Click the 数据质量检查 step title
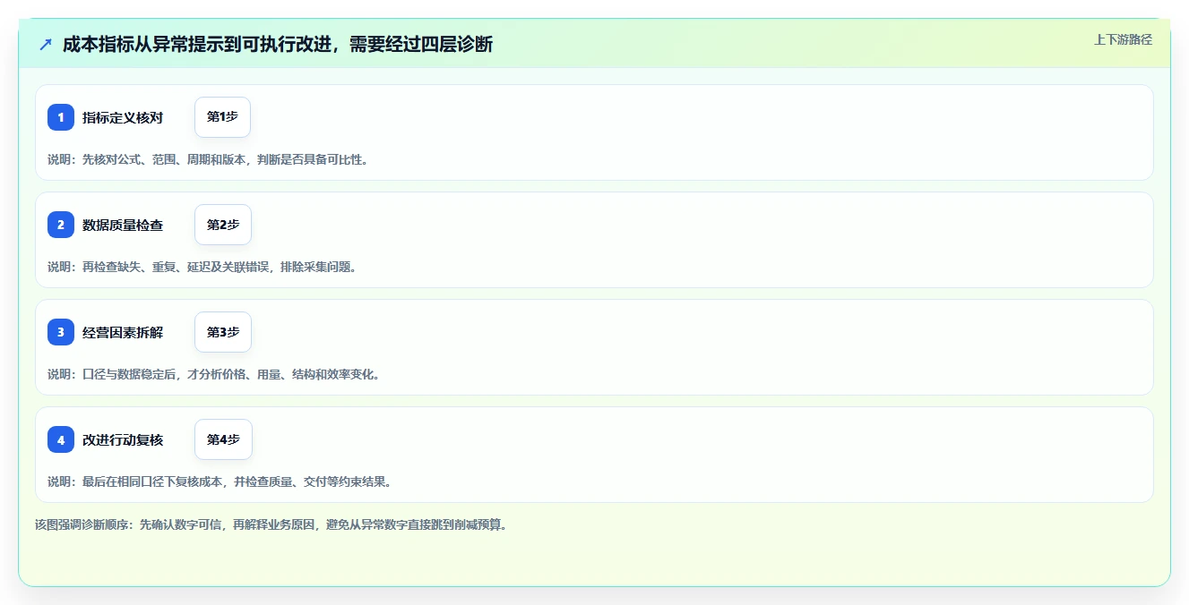The image size is (1189, 605). click(x=123, y=225)
